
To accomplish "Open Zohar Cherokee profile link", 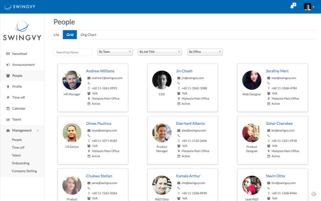I will click(x=279, y=123).
